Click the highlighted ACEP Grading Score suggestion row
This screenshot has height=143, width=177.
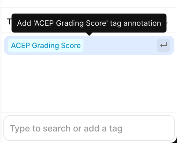pyautogui.click(x=89, y=45)
